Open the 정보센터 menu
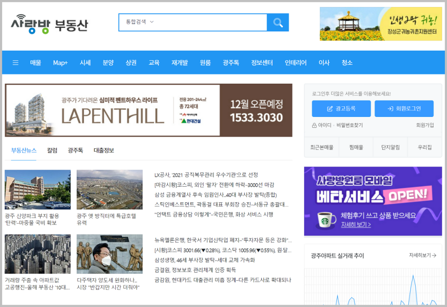This screenshot has width=447, height=307. click(262, 63)
